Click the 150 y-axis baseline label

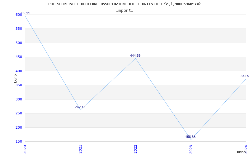(19, 141)
